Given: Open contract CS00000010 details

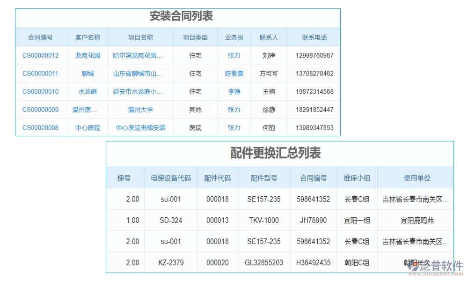Looking at the screenshot, I should (x=40, y=91).
